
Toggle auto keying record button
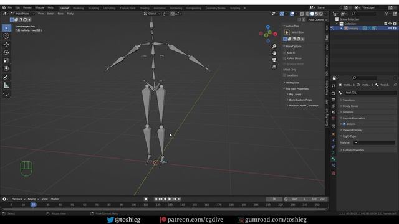tap(146, 199)
